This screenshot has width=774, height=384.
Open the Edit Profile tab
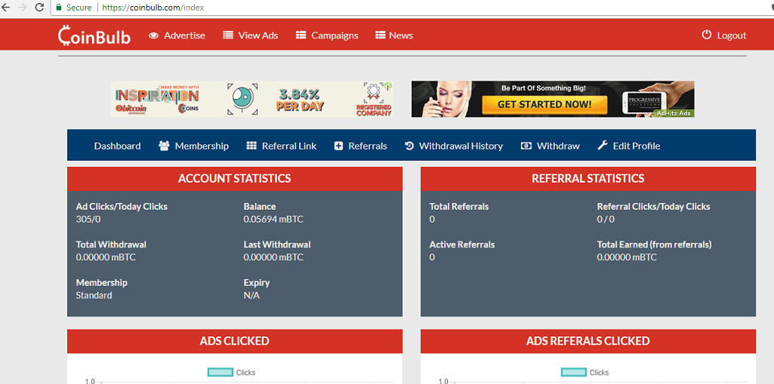click(637, 146)
